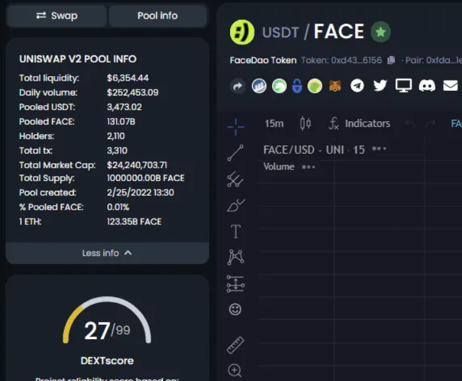Click the Total tx count 3,310

click(x=117, y=150)
